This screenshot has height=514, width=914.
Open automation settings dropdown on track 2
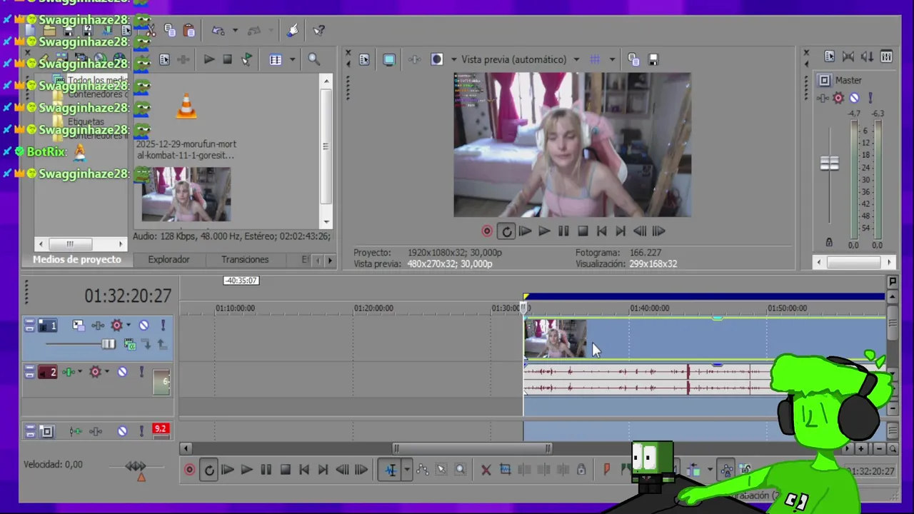click(x=106, y=372)
